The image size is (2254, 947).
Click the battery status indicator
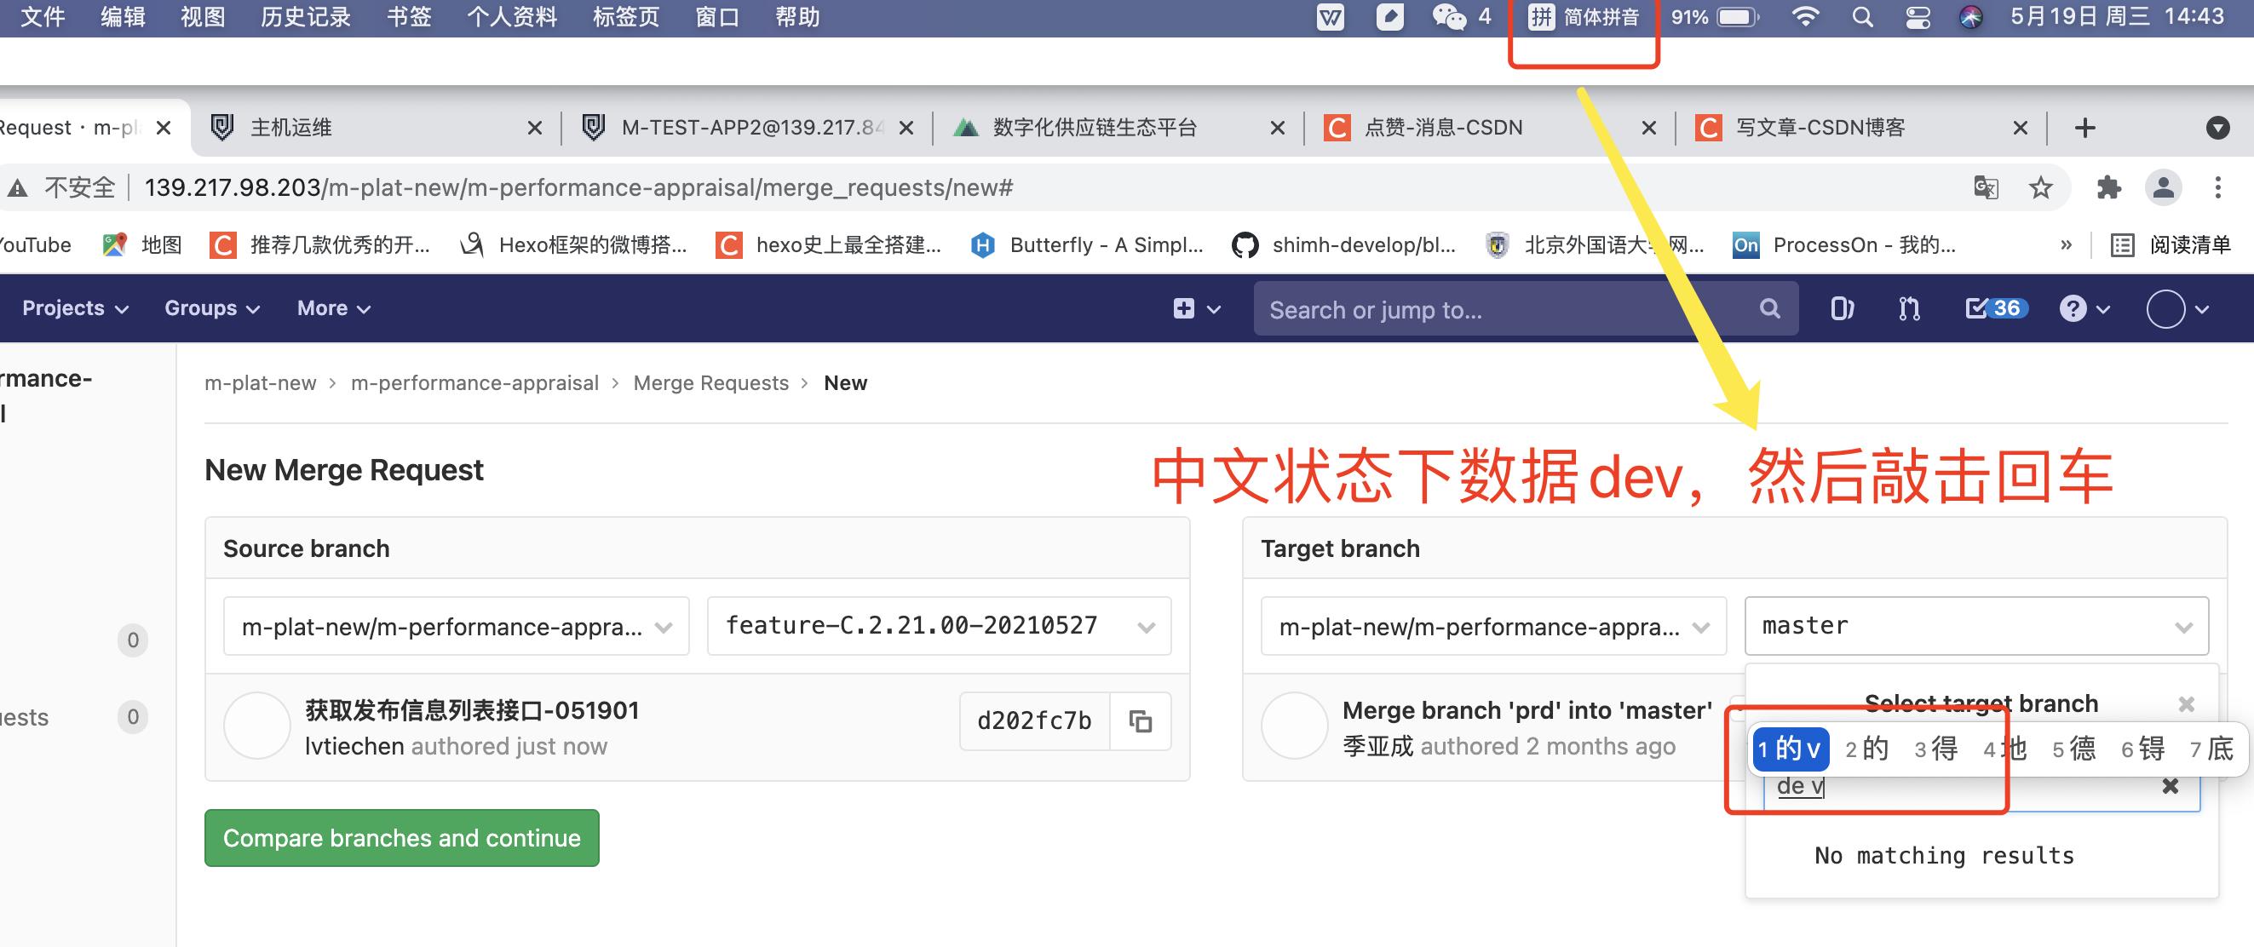[1715, 18]
